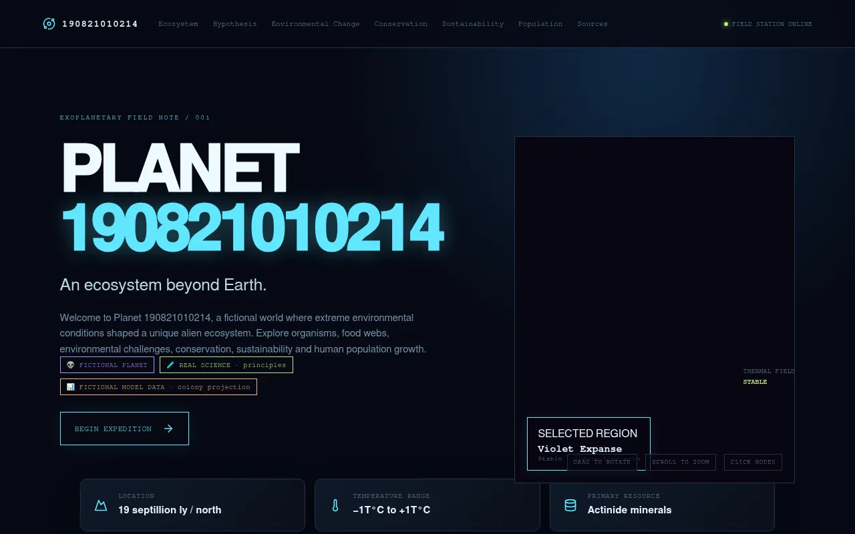
Task: Click the Drag to Rotate hint chip
Action: tap(602, 462)
